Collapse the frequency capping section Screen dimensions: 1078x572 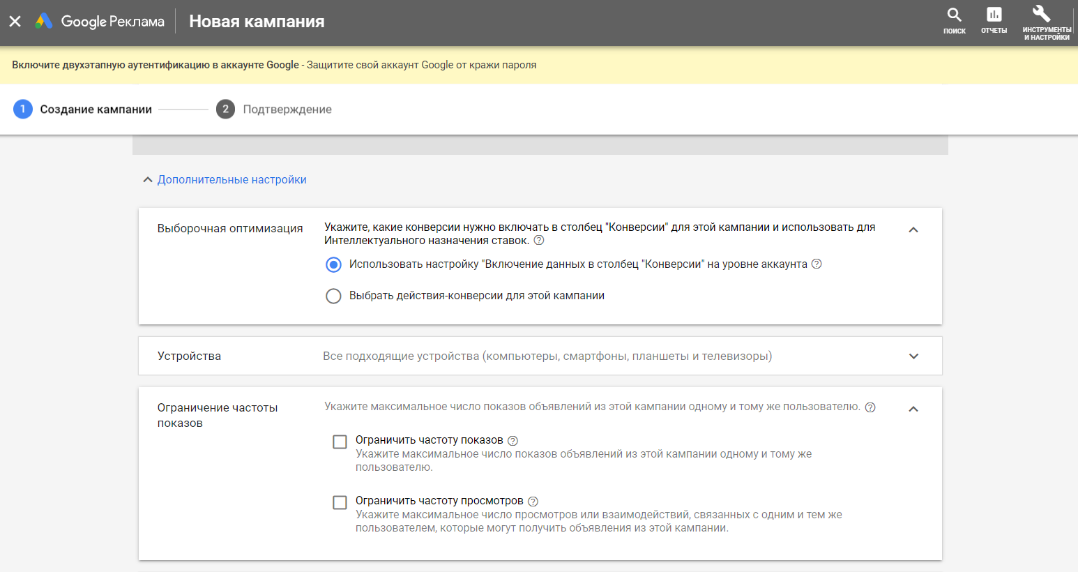click(913, 409)
